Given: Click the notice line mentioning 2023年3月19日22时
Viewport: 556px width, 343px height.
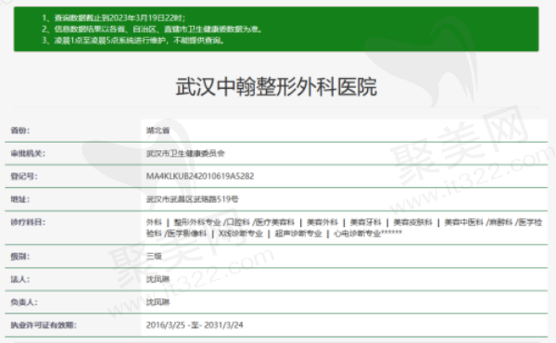Looking at the screenshot, I should (x=113, y=18).
